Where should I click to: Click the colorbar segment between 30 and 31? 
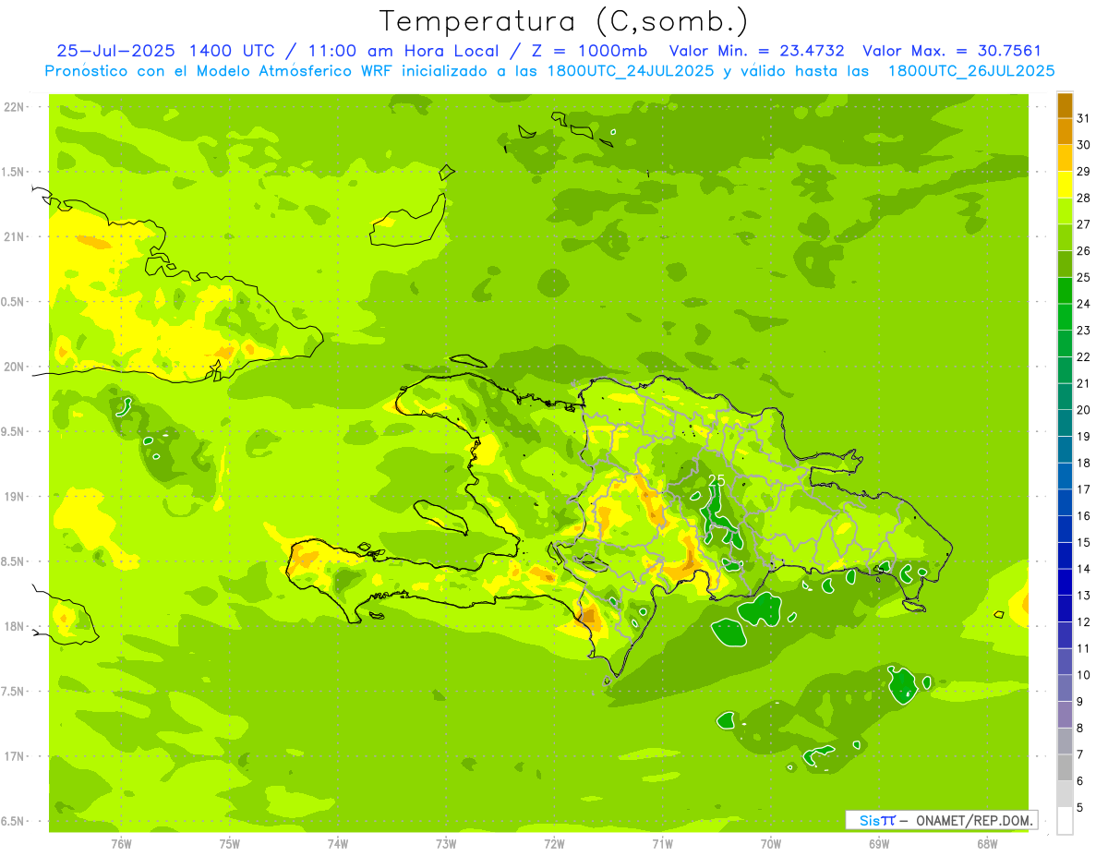1065,132
